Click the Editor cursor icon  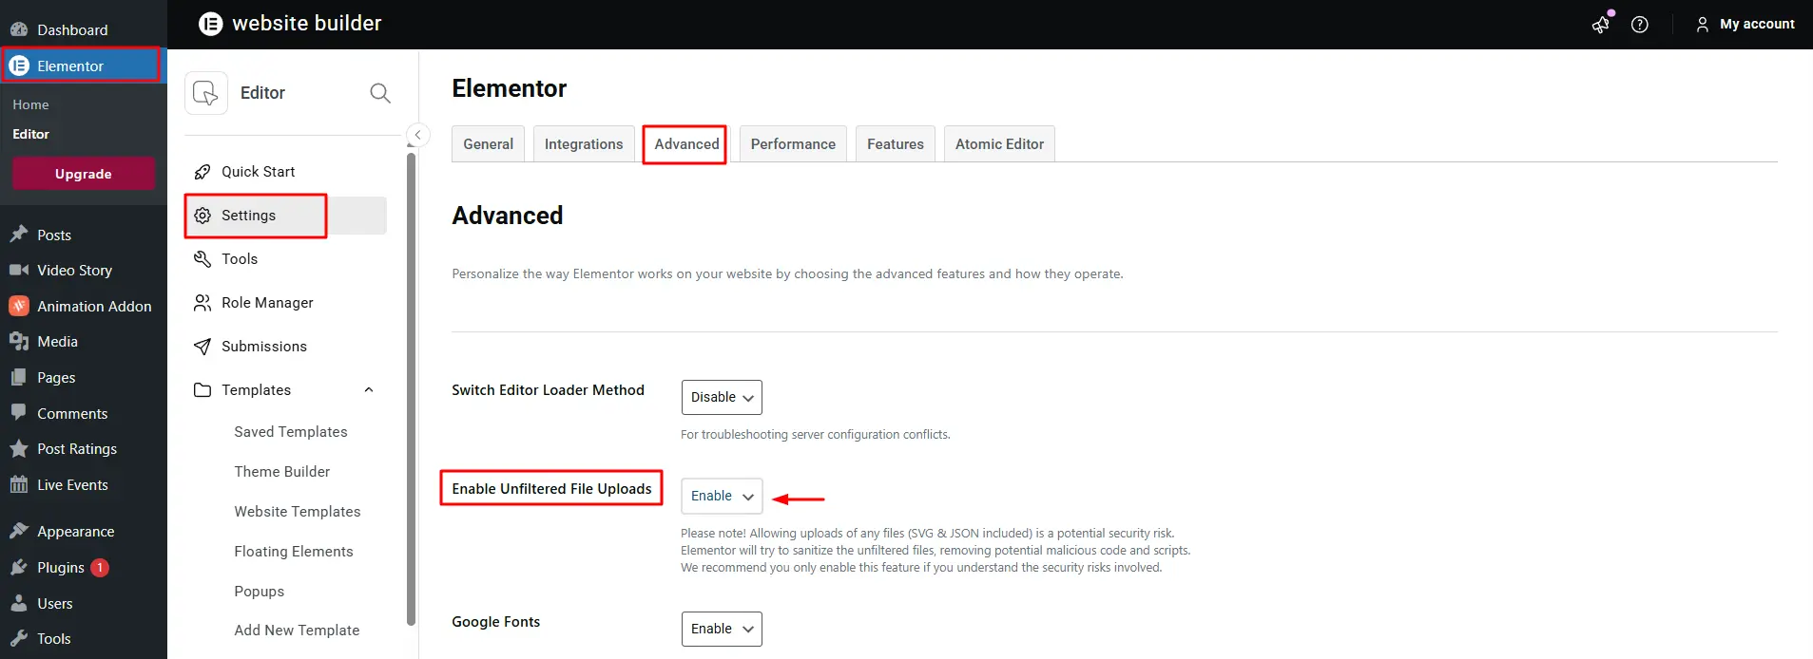coord(206,93)
